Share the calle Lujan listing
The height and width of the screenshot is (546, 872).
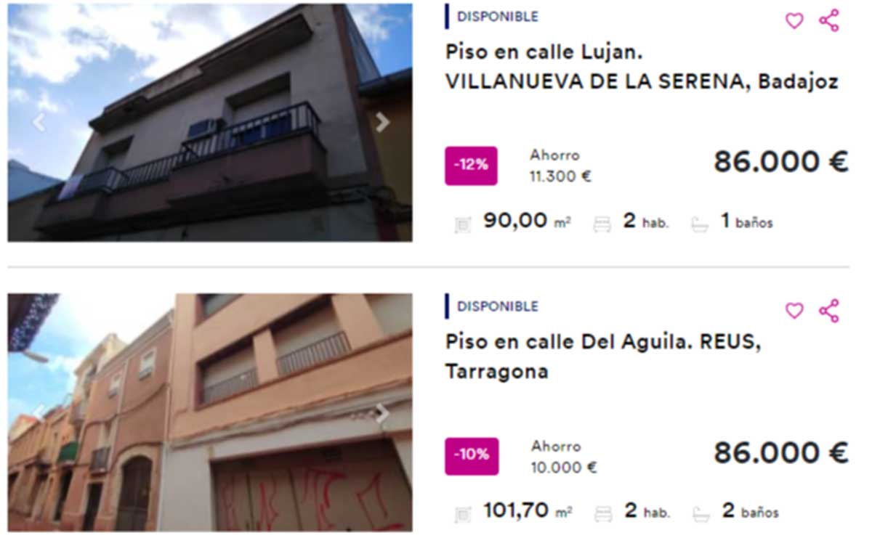829,20
